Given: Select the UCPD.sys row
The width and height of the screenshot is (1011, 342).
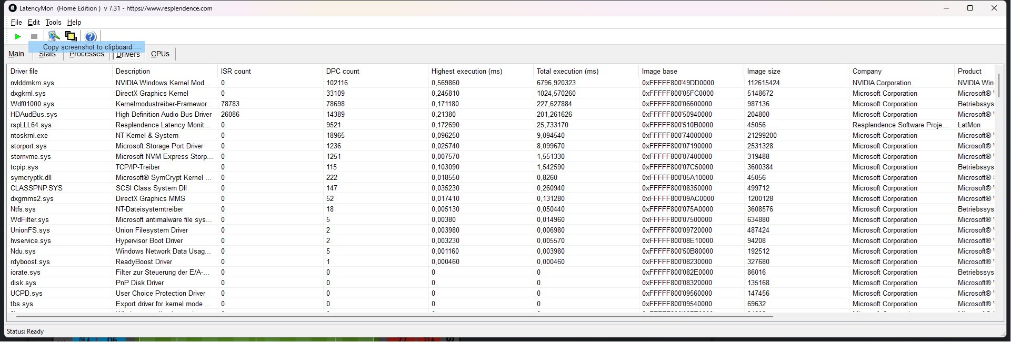Looking at the screenshot, I should (x=501, y=293).
